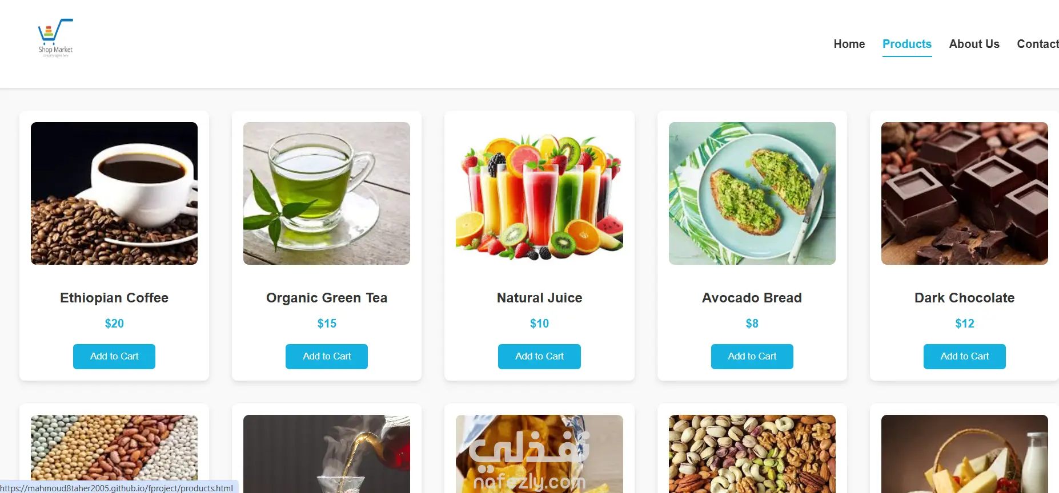
Task: Click the green tea cup photo
Action: pos(327,193)
